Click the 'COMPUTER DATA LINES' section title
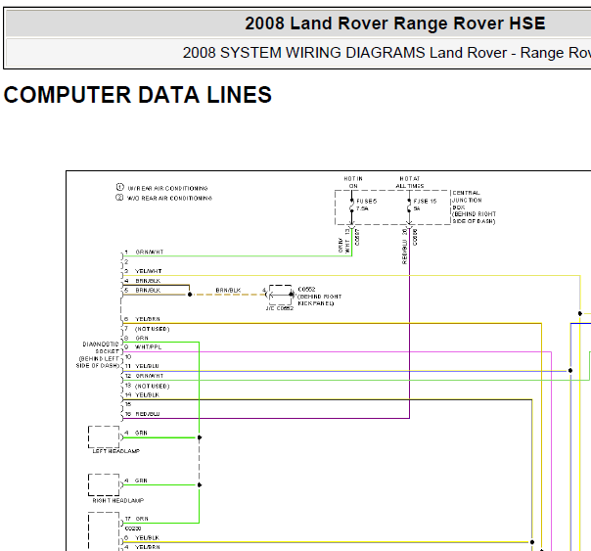Screen dimensions: 591x551 (x=138, y=95)
